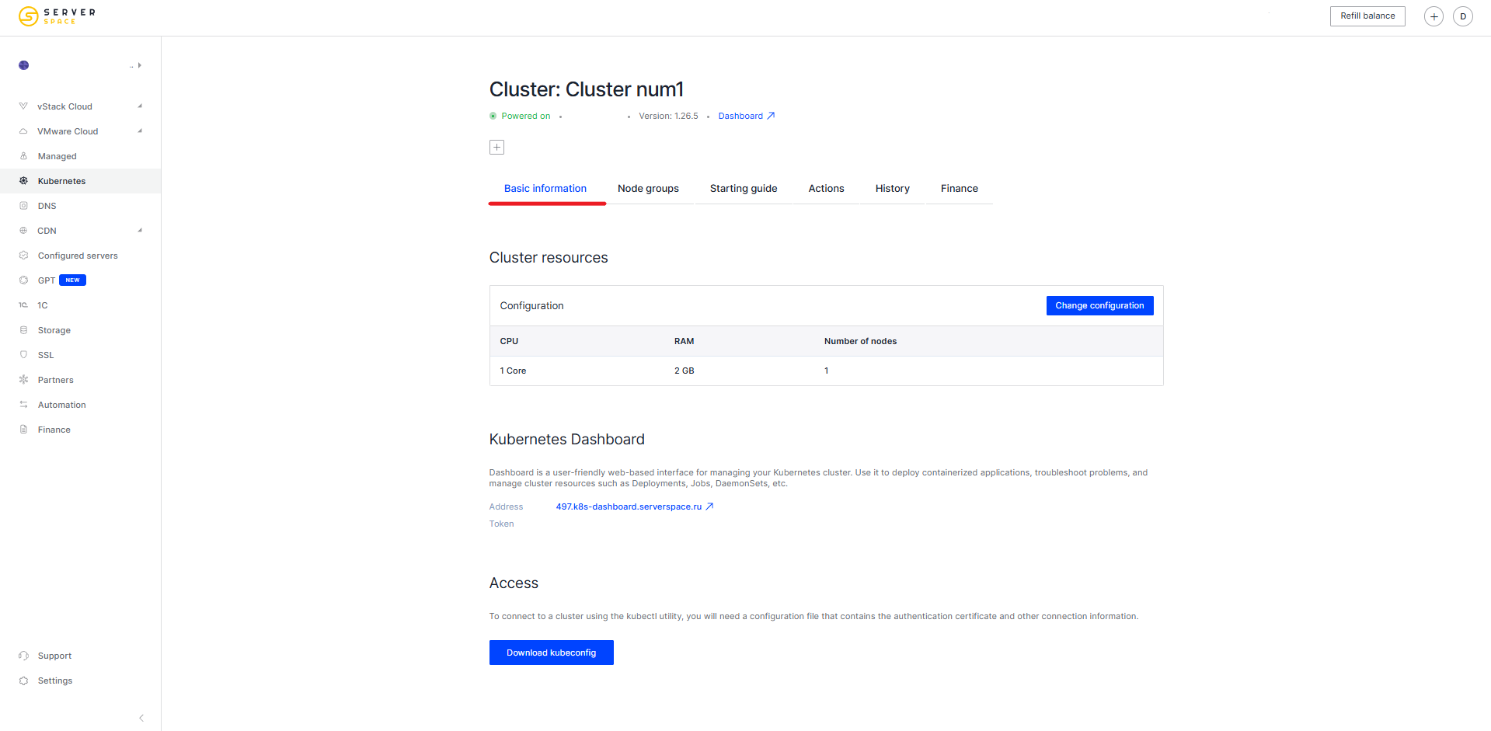1491x731 pixels.
Task: Open the Starting guide tab
Action: [x=744, y=189]
